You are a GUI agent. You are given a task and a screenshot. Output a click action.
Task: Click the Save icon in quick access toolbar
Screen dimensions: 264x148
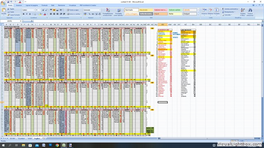tap(8, 2)
